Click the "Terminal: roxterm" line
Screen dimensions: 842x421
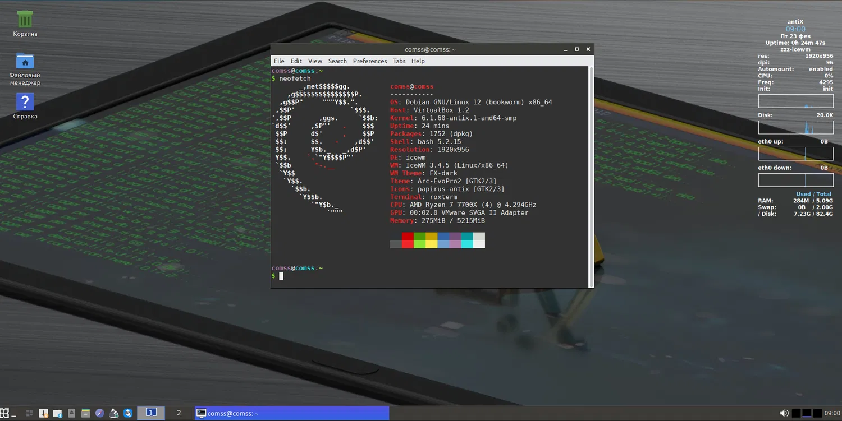coord(423,197)
